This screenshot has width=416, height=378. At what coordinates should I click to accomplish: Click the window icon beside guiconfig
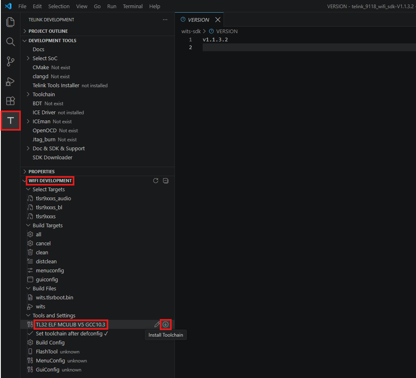(30, 279)
